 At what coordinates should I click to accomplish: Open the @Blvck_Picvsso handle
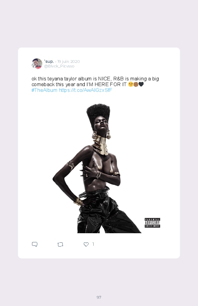[x=59, y=66]
